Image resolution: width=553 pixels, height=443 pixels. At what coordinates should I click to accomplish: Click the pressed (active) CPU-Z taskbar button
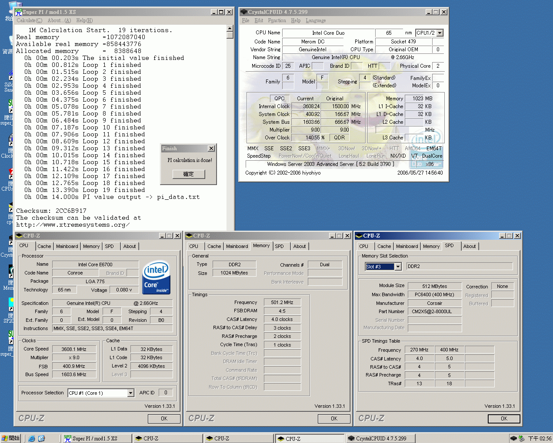pos(309,438)
